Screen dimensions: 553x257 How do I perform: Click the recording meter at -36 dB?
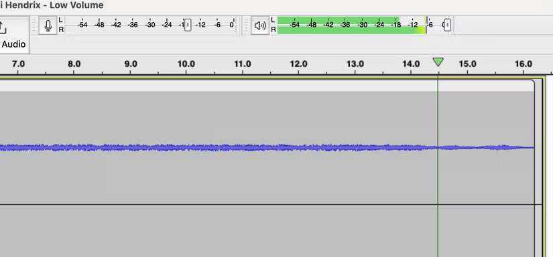tap(133, 25)
